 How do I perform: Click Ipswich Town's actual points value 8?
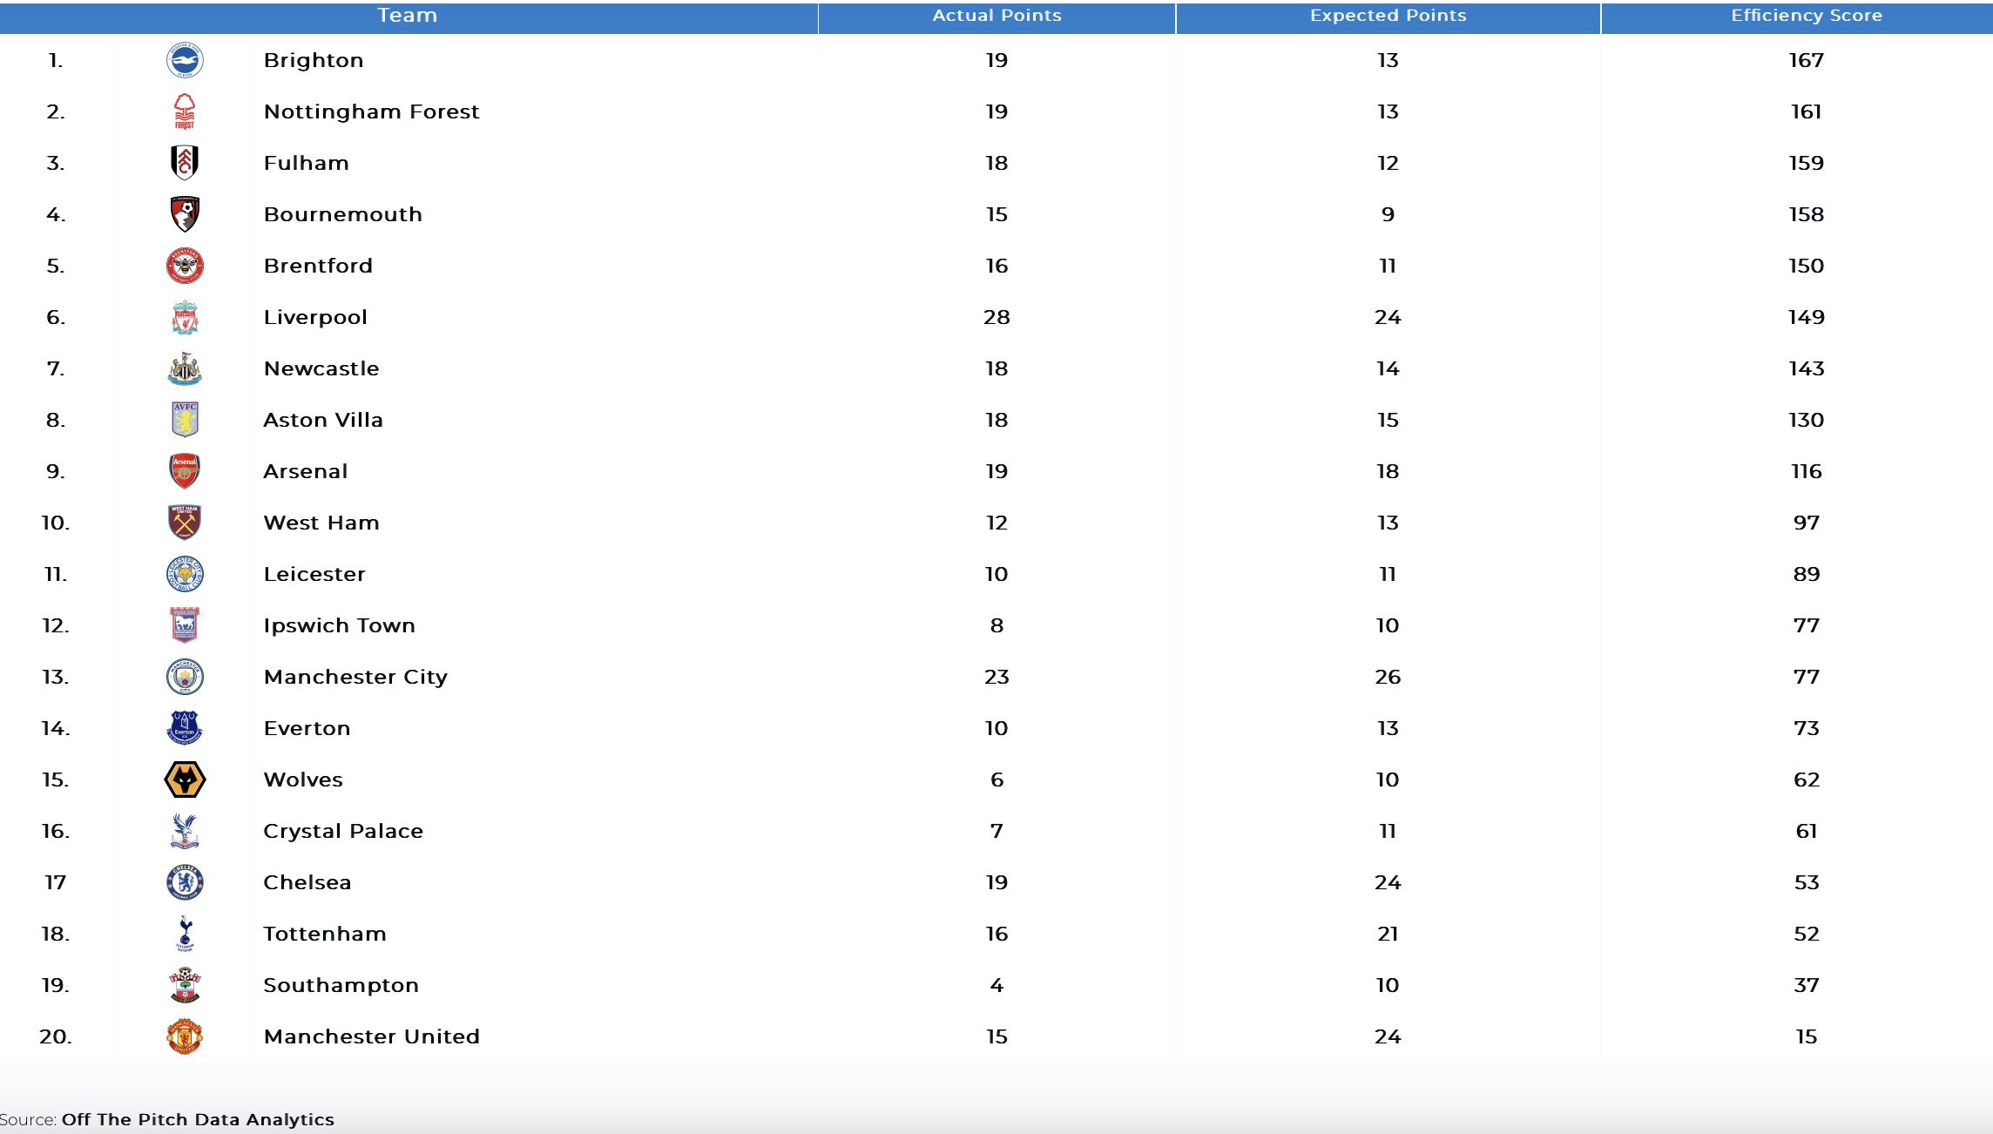(996, 625)
